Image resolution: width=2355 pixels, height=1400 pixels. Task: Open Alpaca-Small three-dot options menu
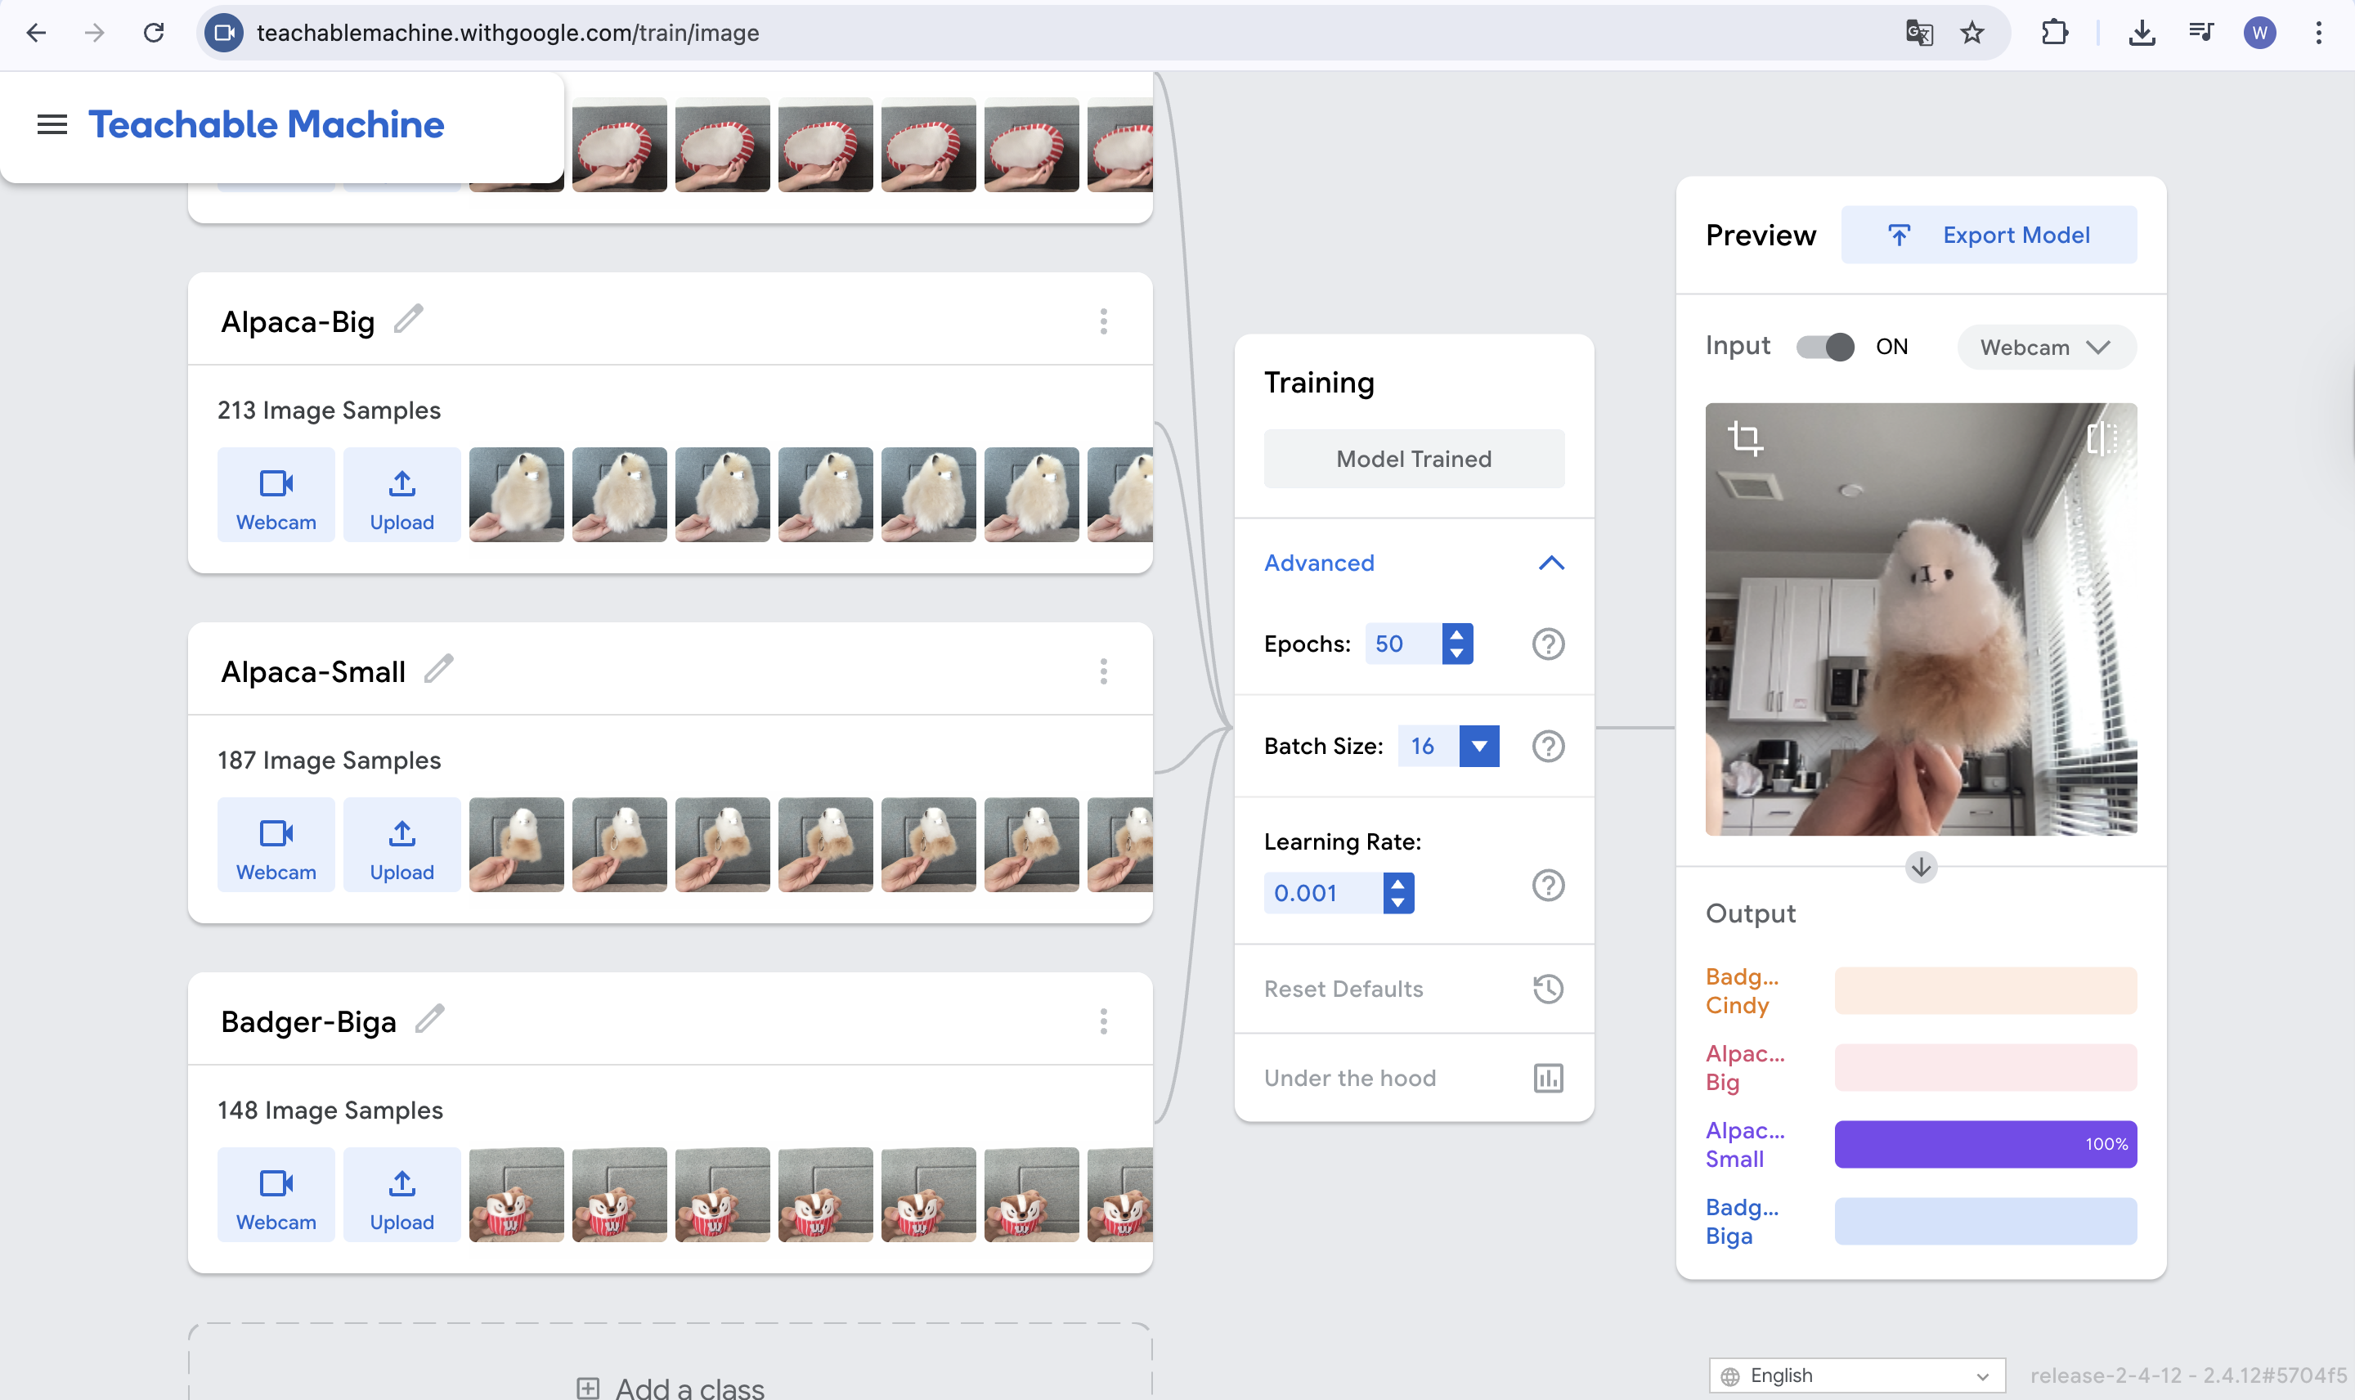[x=1103, y=671]
